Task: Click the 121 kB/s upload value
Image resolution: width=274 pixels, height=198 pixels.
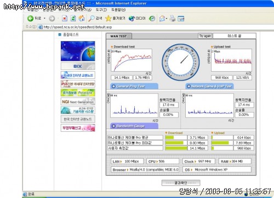Action: click(243, 78)
